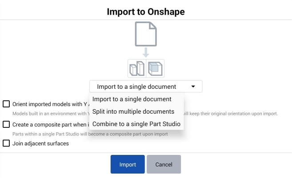Select 'Split into multiple documents' option

pyautogui.click(x=133, y=111)
